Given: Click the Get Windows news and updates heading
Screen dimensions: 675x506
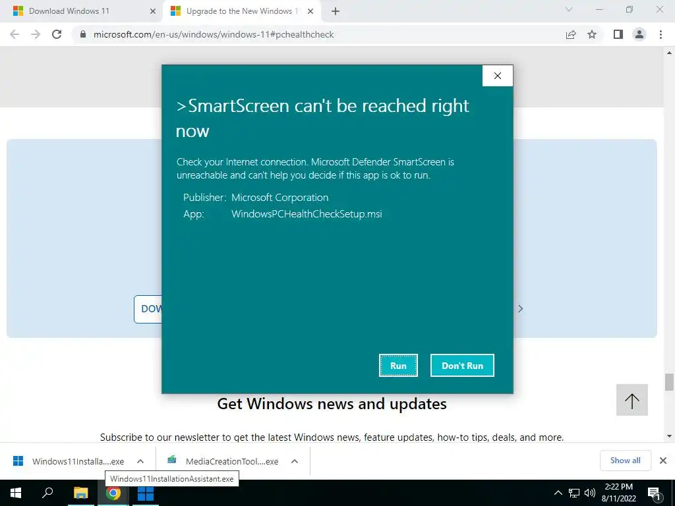Looking at the screenshot, I should (332, 404).
